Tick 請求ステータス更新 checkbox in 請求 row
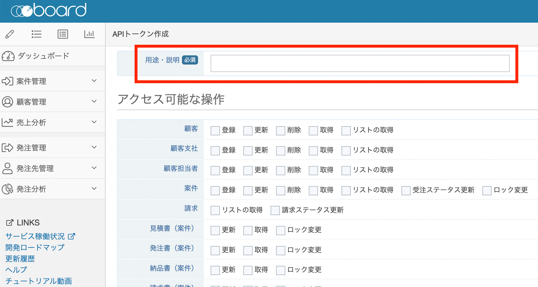 click(x=275, y=210)
